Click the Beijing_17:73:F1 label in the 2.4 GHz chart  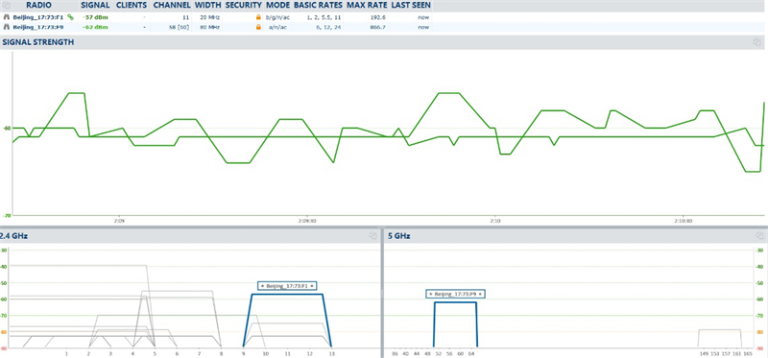(x=286, y=285)
